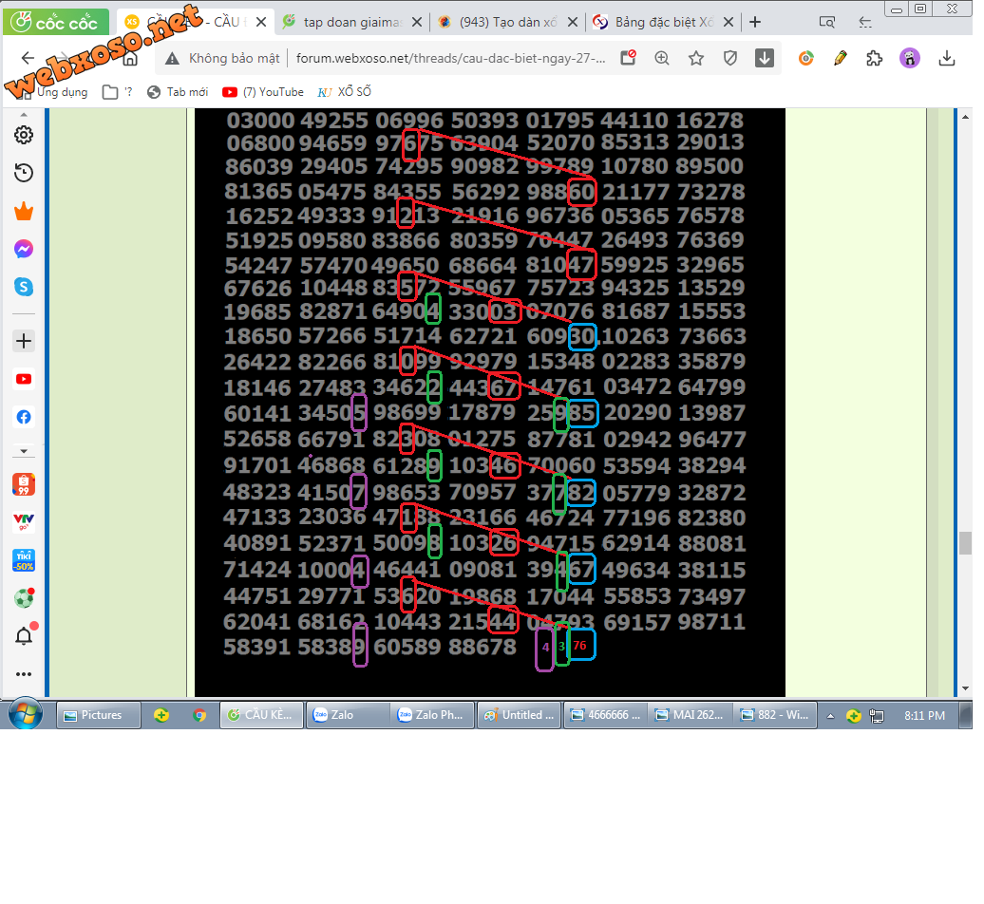Open Messenger from the sidebar
The image size is (984, 904).
coord(24,249)
